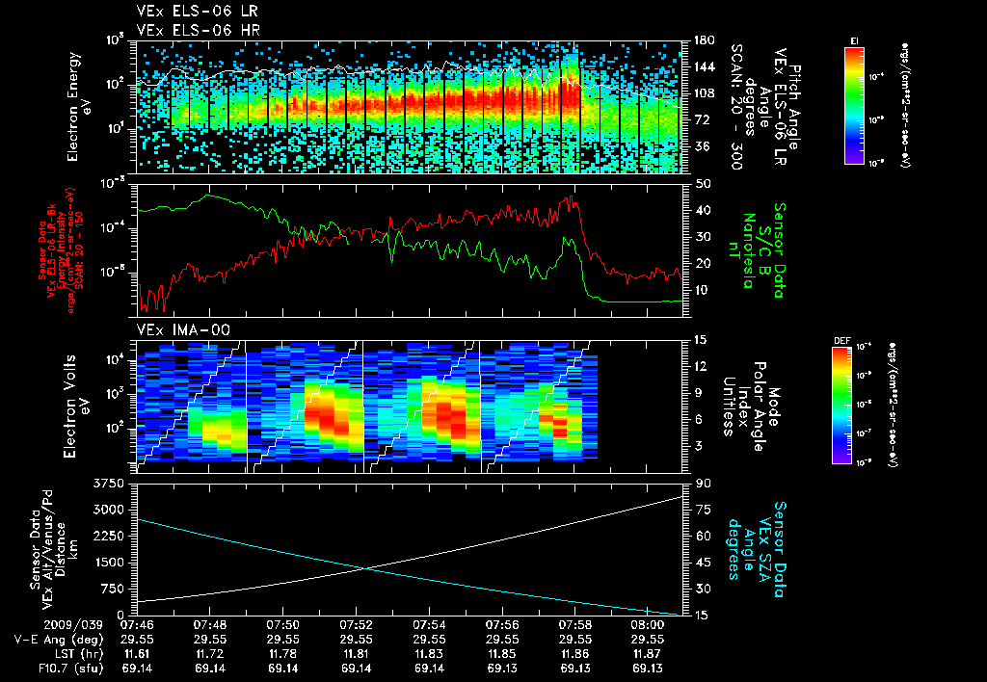The image size is (987, 682).
Task: Click the 108 tick on pitch angle axis
Action: [704, 93]
